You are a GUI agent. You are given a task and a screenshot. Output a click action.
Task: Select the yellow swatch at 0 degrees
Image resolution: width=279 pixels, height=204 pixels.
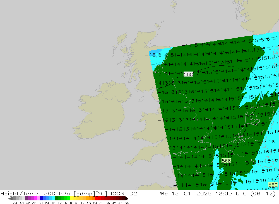72,198
